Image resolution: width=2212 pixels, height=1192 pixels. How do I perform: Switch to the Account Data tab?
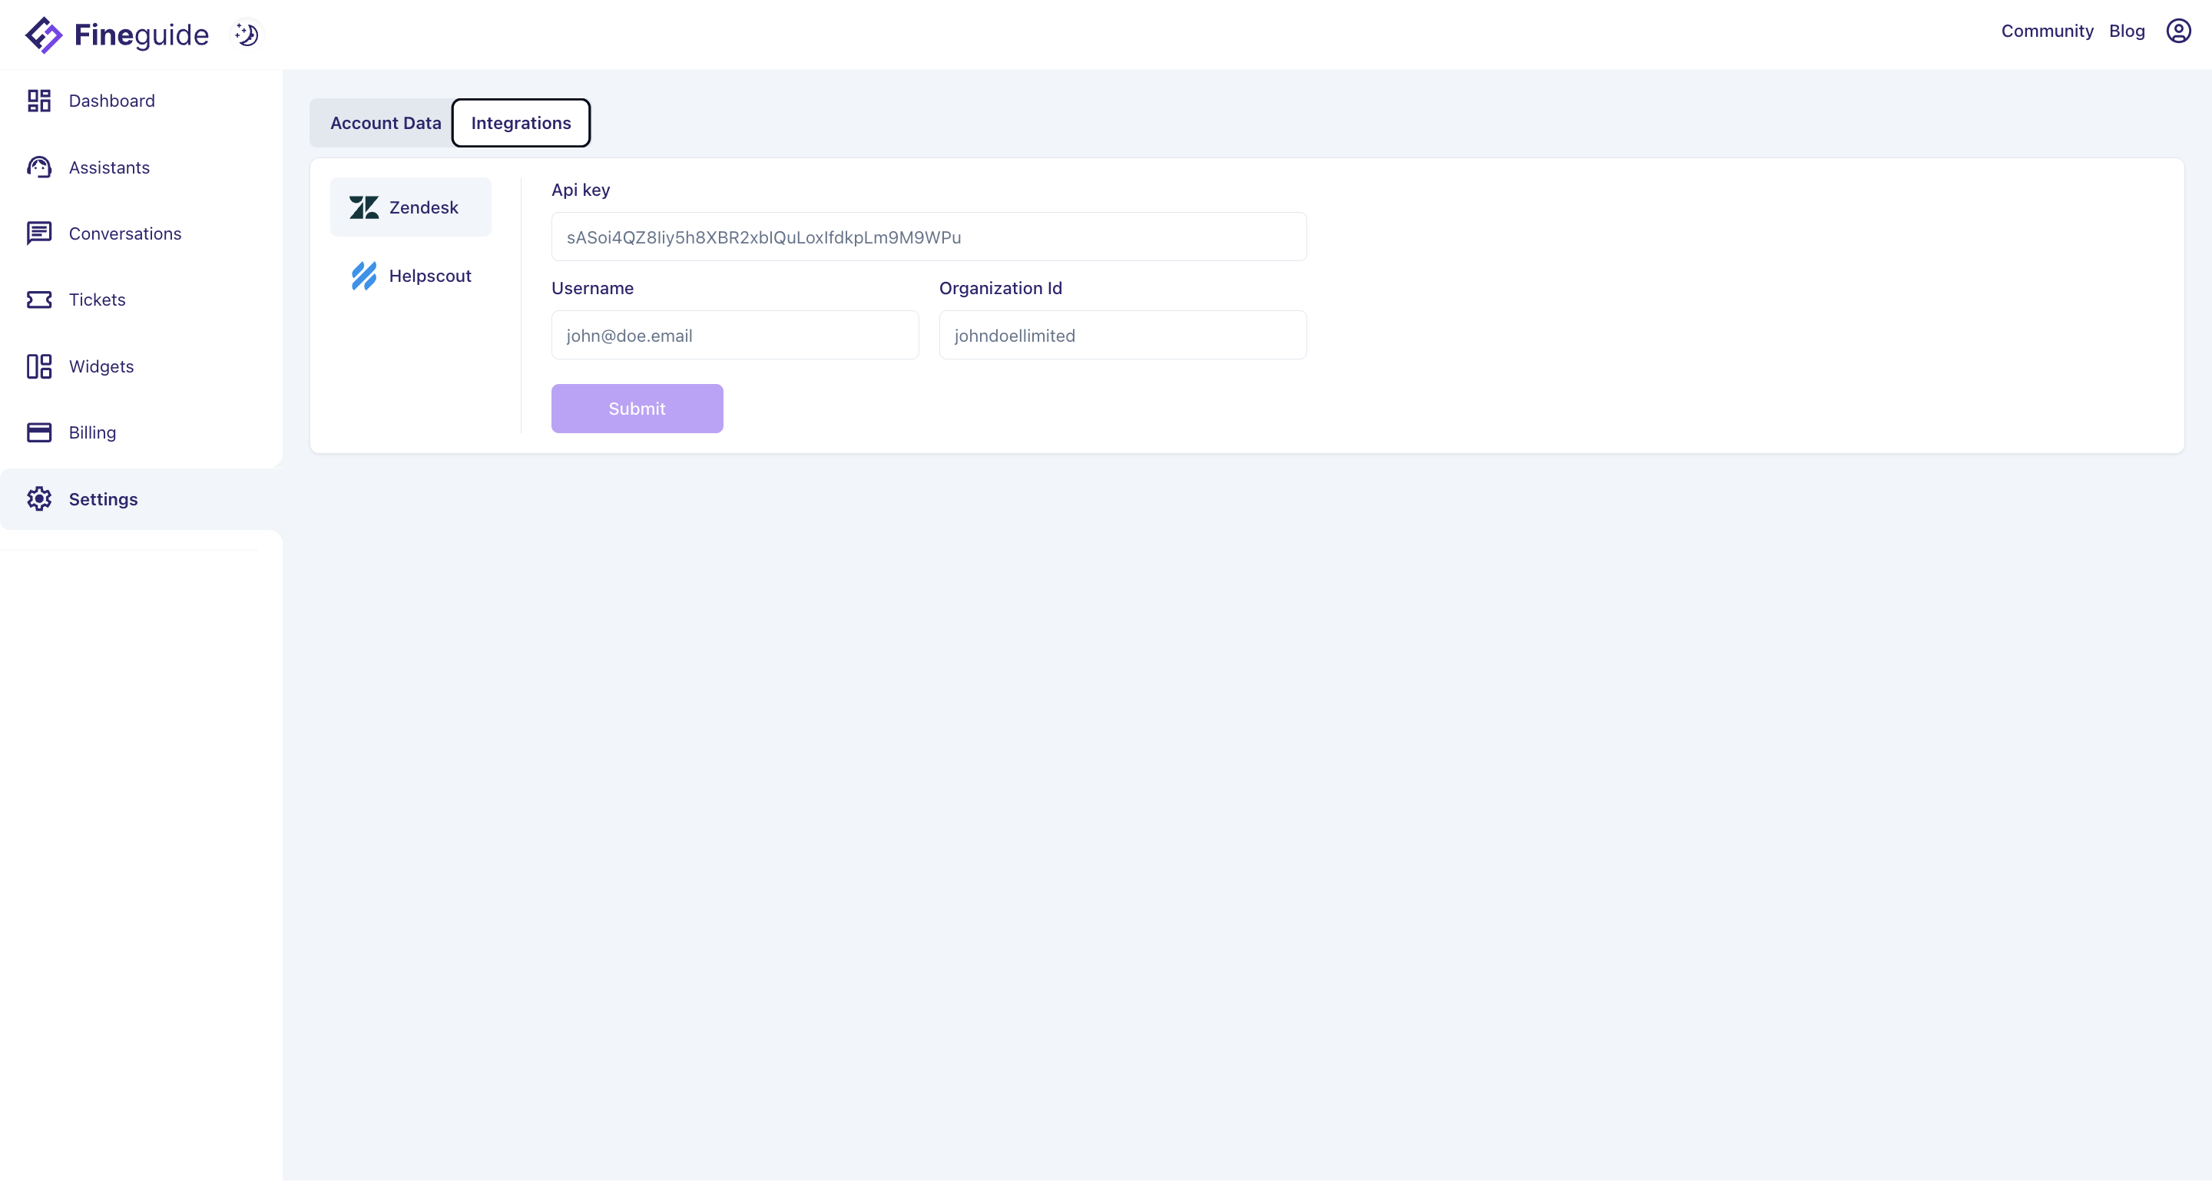click(x=385, y=123)
